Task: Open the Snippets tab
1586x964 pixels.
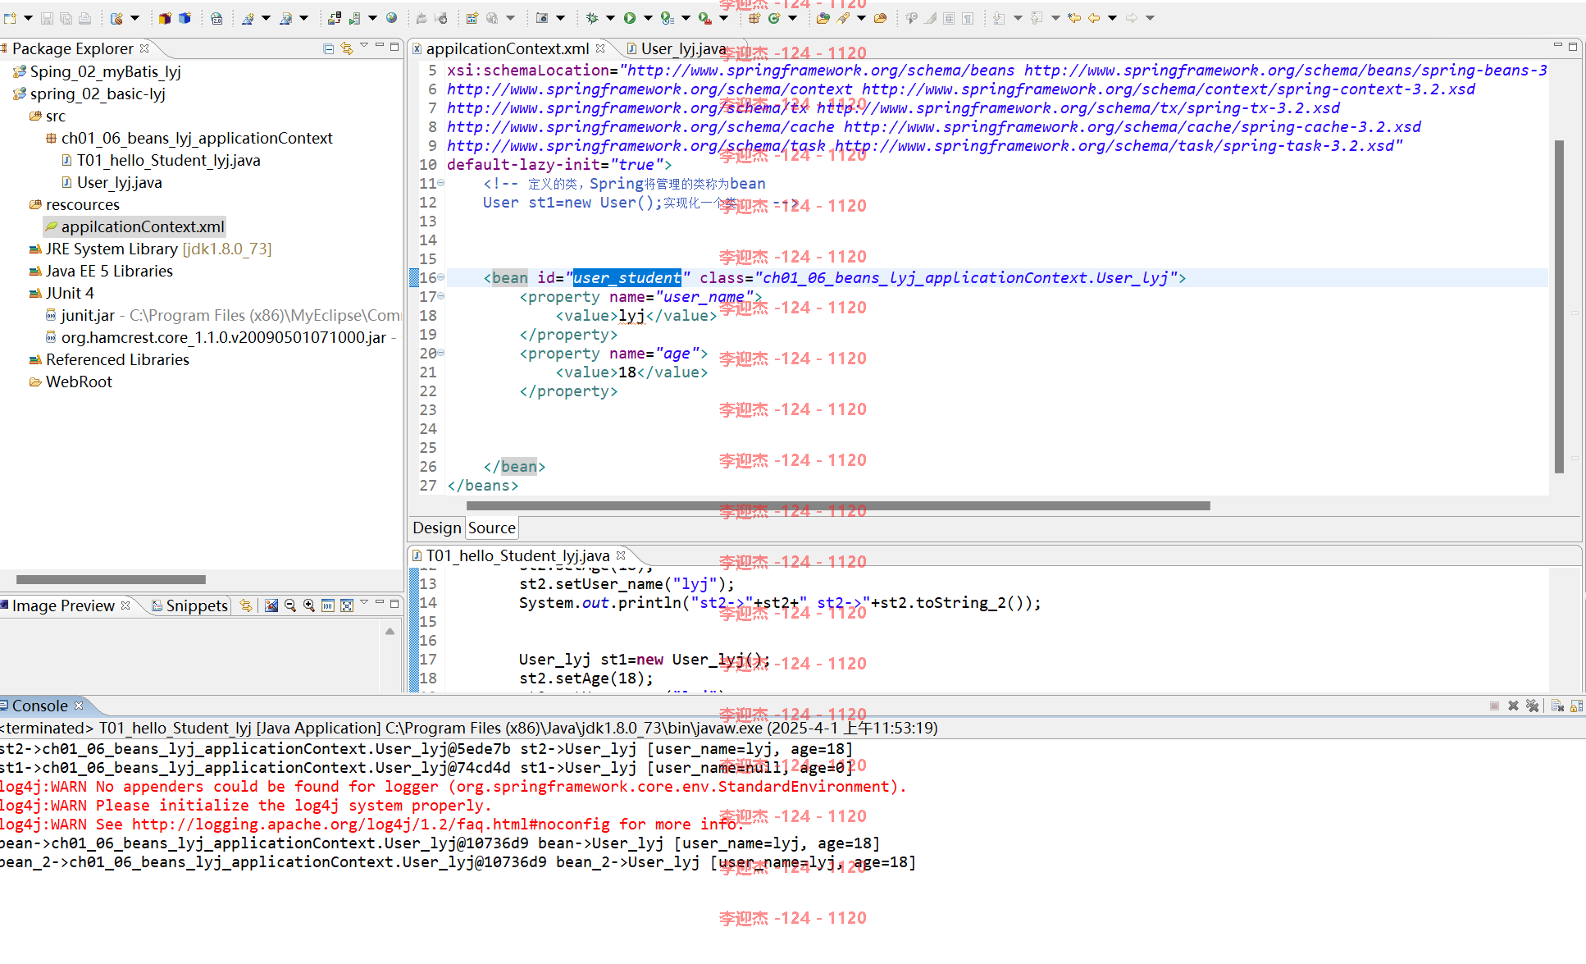Action: click(190, 605)
